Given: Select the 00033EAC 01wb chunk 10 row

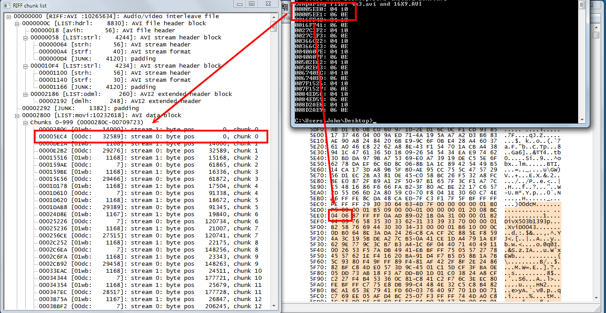Looking at the screenshot, I should pos(150,271).
